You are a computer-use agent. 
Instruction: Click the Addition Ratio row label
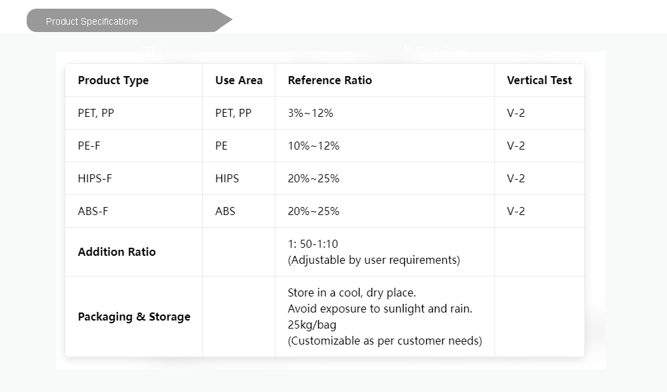coord(117,252)
